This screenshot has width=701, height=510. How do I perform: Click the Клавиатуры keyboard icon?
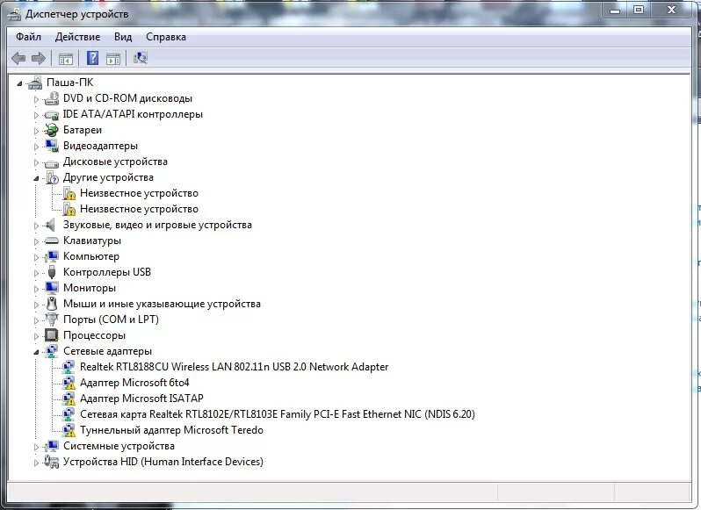pyautogui.click(x=52, y=241)
